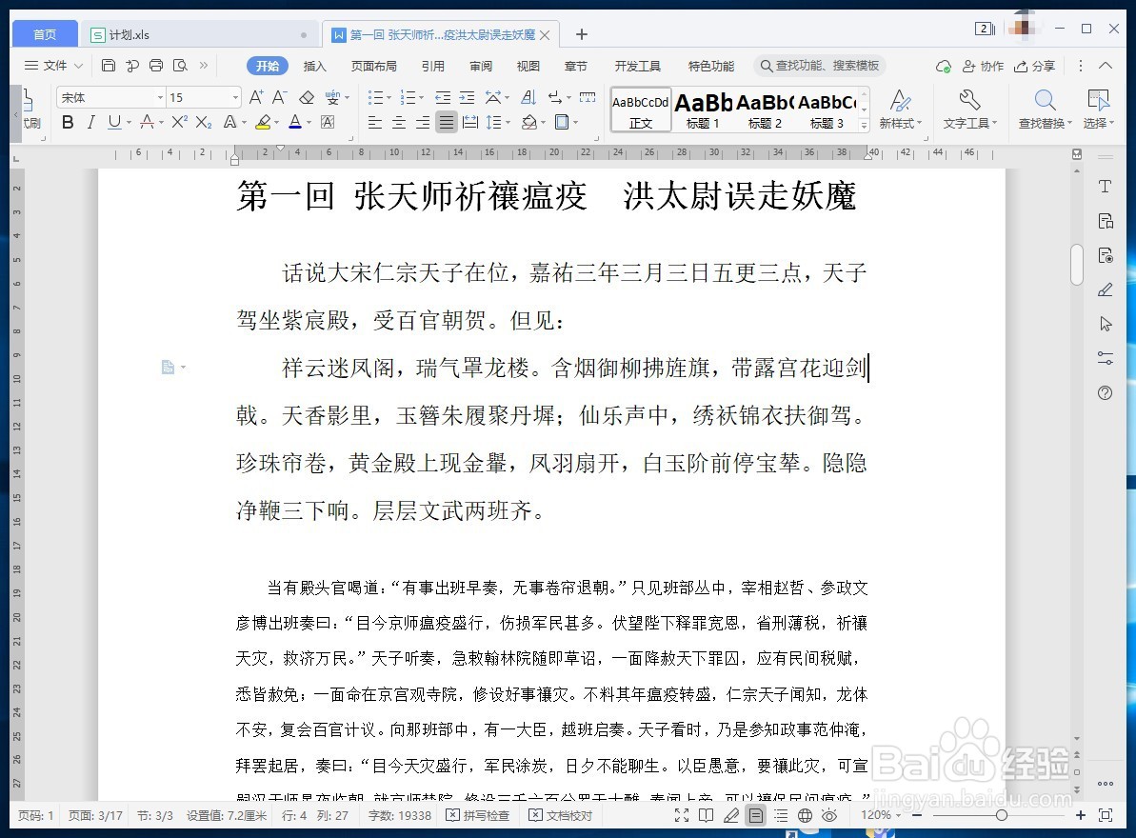Click the save icon

[x=108, y=66]
